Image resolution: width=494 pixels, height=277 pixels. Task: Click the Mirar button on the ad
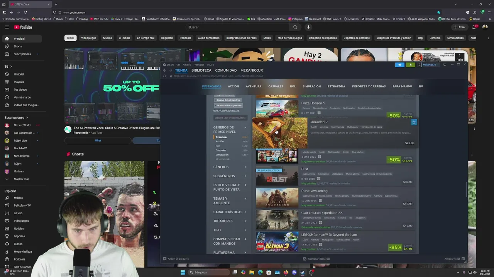click(x=98, y=140)
